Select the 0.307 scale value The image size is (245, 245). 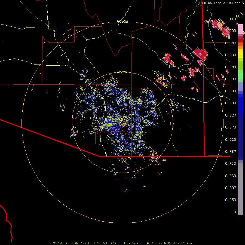pos(231,188)
